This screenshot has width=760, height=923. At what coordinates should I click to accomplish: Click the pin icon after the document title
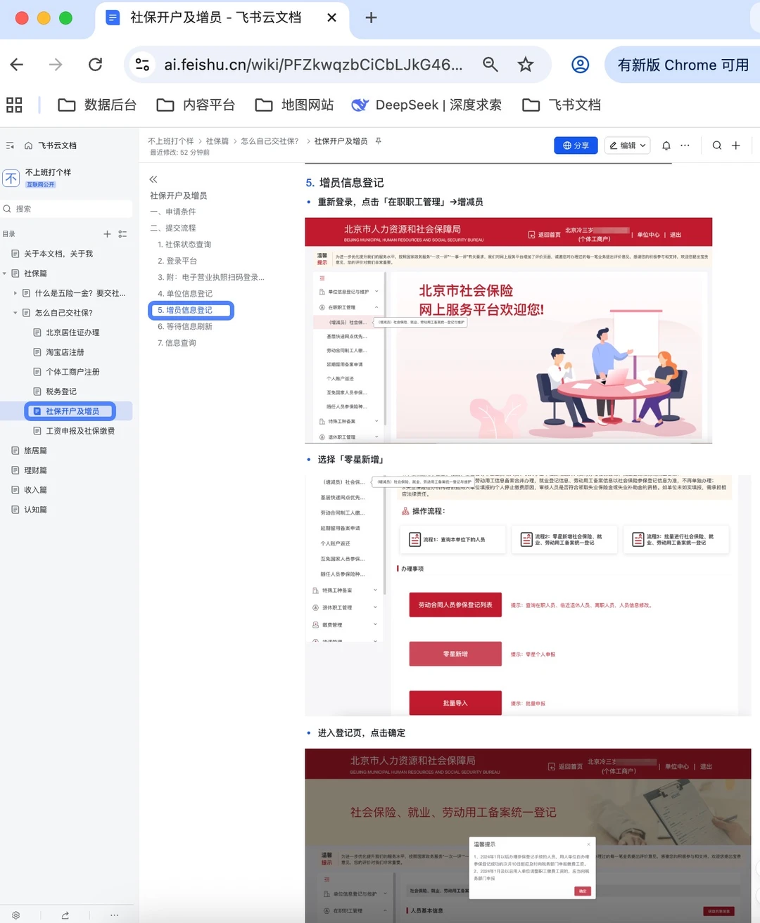[378, 141]
